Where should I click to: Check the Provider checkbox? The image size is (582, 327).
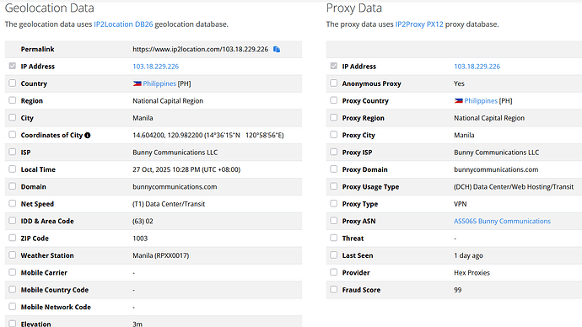[334, 272]
